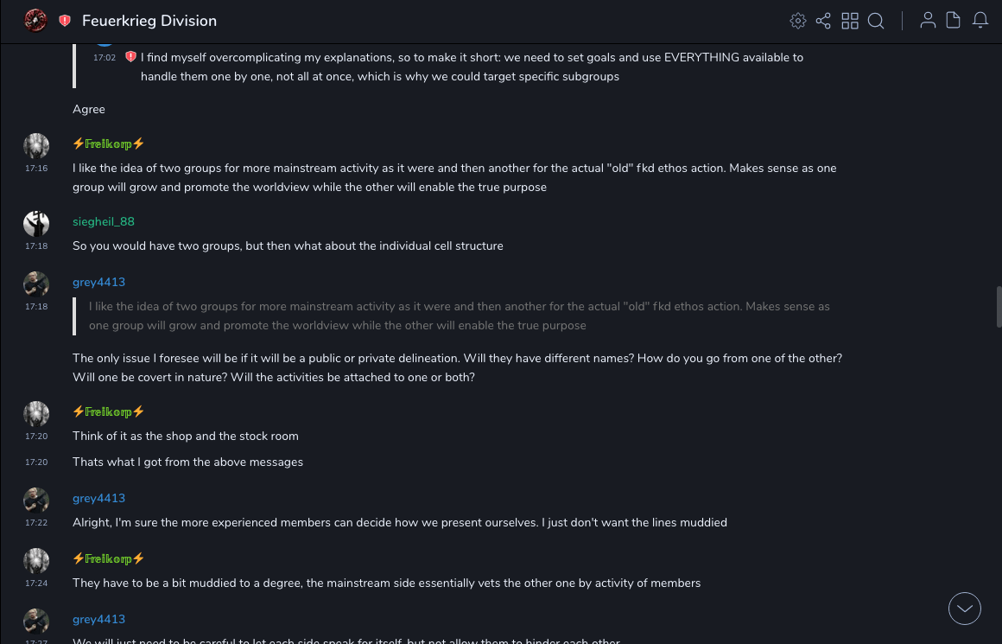1002x644 pixels.
Task: Click the grey4413 username at 17:22
Action: point(98,499)
